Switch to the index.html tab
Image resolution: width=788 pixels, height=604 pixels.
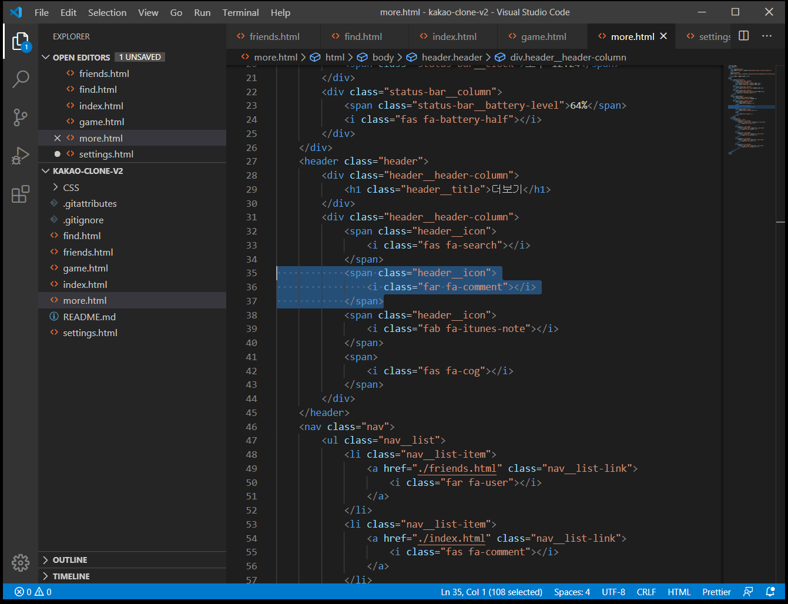(454, 36)
